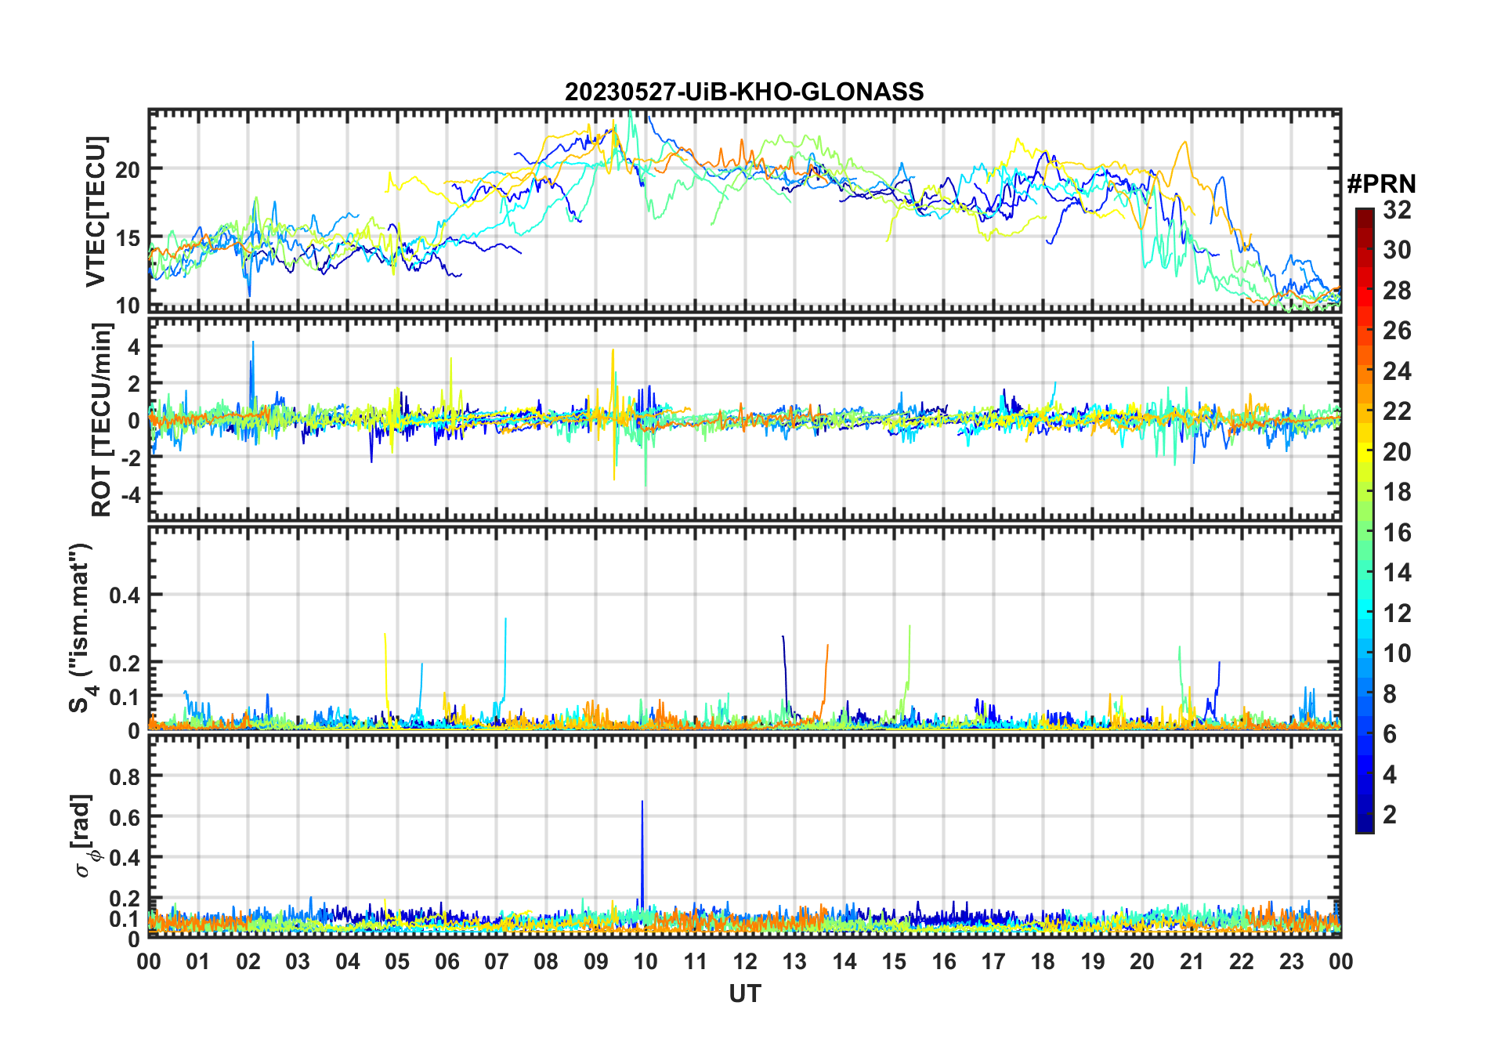Click colorbar tick label 14
Screen dimensions: 1490x1042
click(1397, 573)
